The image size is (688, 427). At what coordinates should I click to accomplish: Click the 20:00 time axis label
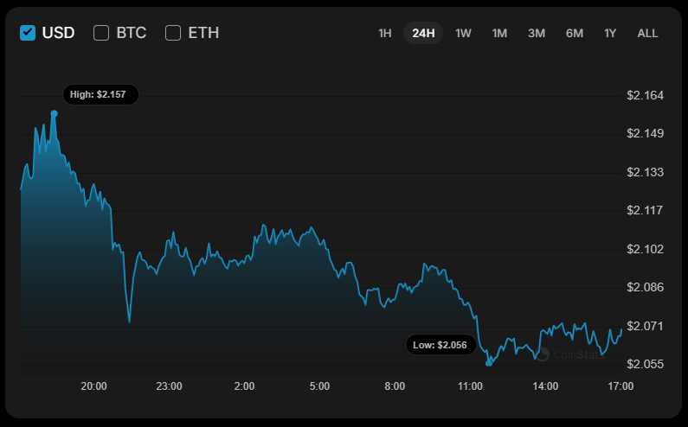(93, 386)
